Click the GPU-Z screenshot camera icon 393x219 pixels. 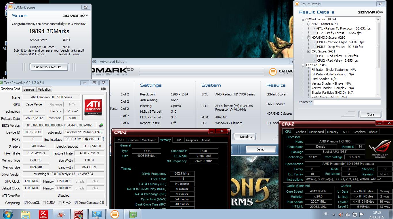click(x=103, y=89)
